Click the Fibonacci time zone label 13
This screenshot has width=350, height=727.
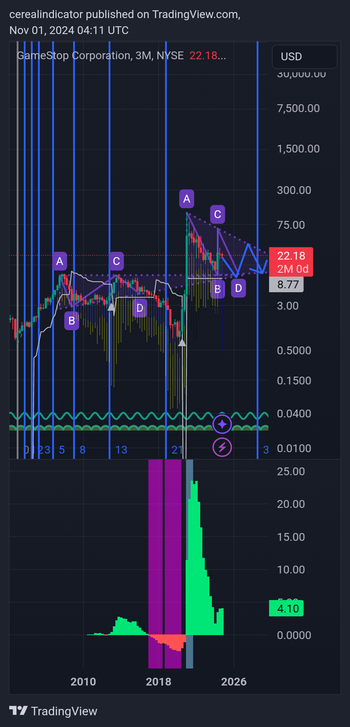coord(121,450)
